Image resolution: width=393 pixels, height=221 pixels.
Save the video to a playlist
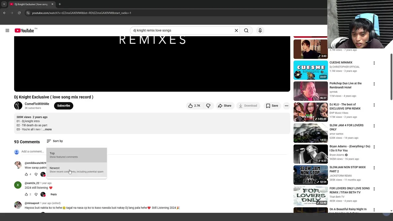tap(272, 106)
